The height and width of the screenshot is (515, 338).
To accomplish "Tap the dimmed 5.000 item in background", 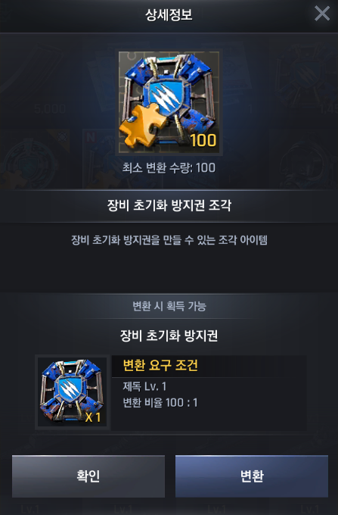I will [x=50, y=109].
